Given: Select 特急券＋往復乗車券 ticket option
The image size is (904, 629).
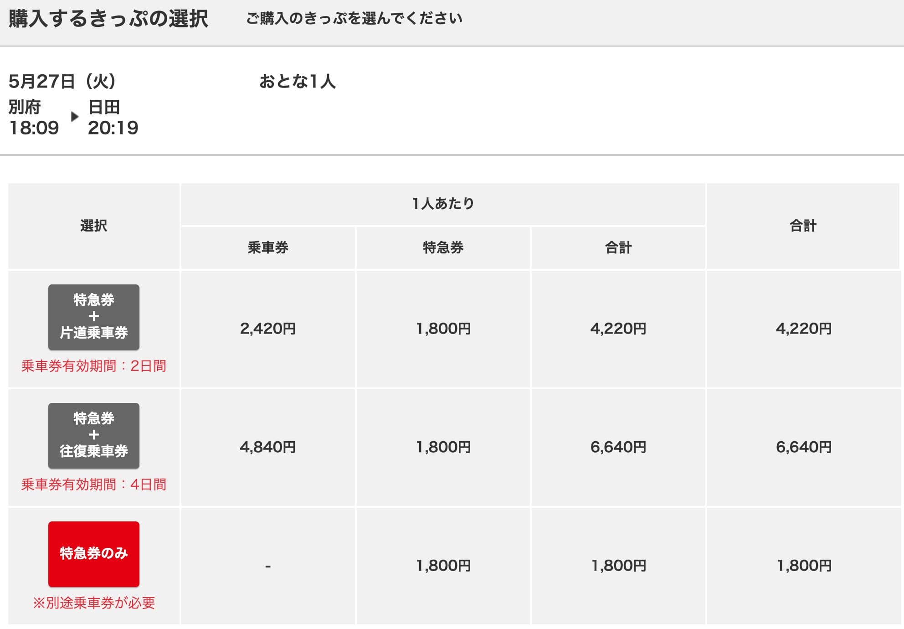Looking at the screenshot, I should [x=94, y=436].
